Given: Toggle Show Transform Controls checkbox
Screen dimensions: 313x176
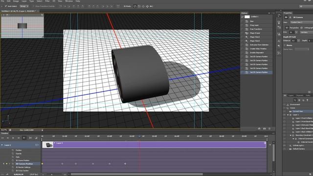Looking at the screenshot, I should pos(34,6).
